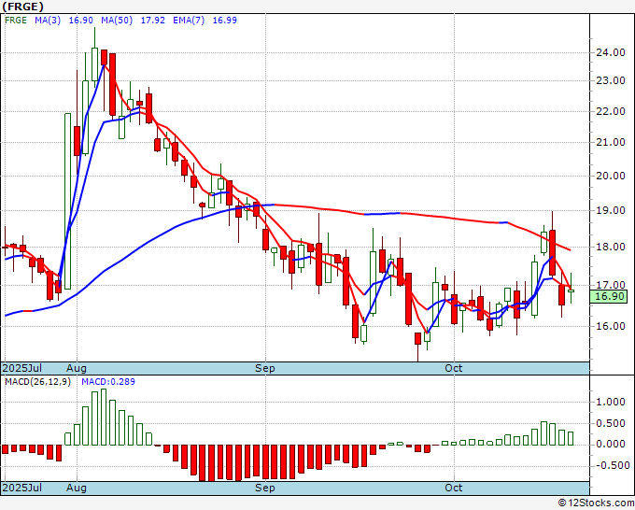This screenshot has width=635, height=510.
Task: Click Sep on the MACD panel date axis
Action: point(265,488)
